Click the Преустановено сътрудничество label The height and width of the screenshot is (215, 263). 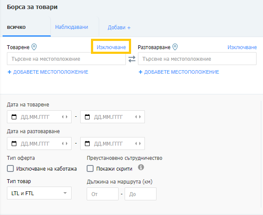(125, 158)
